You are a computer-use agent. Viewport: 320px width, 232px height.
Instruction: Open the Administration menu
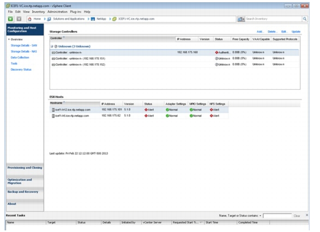57,12
